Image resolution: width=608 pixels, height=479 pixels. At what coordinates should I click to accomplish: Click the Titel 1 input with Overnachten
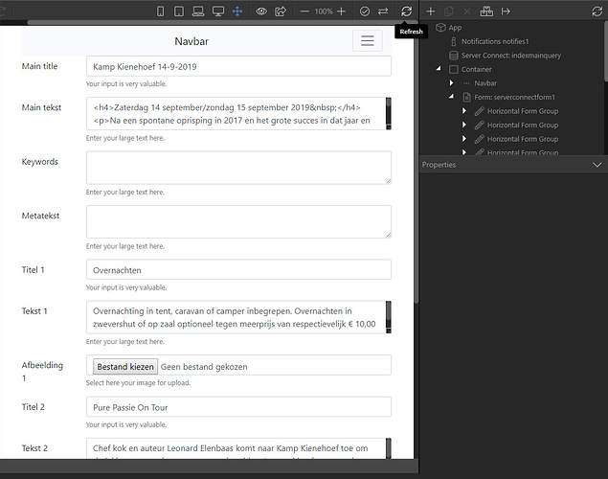tap(238, 270)
